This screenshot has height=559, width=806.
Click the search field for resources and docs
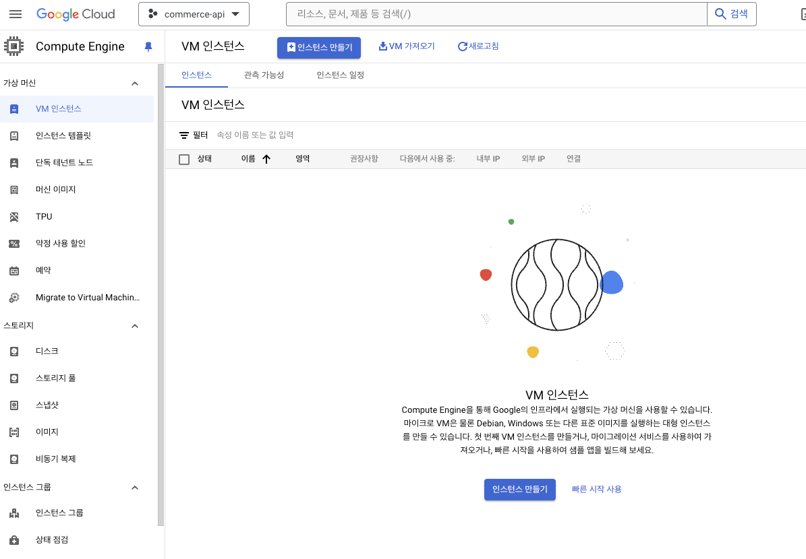(496, 14)
